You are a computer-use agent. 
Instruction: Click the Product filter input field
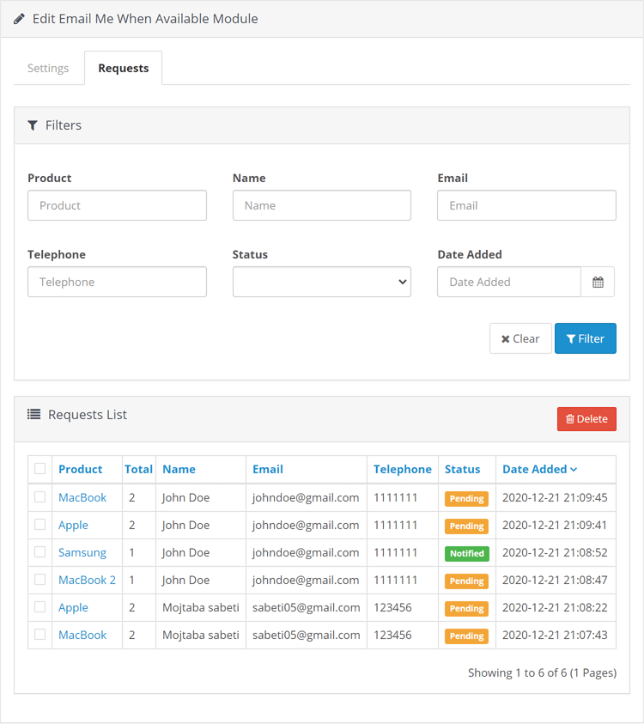[118, 205]
